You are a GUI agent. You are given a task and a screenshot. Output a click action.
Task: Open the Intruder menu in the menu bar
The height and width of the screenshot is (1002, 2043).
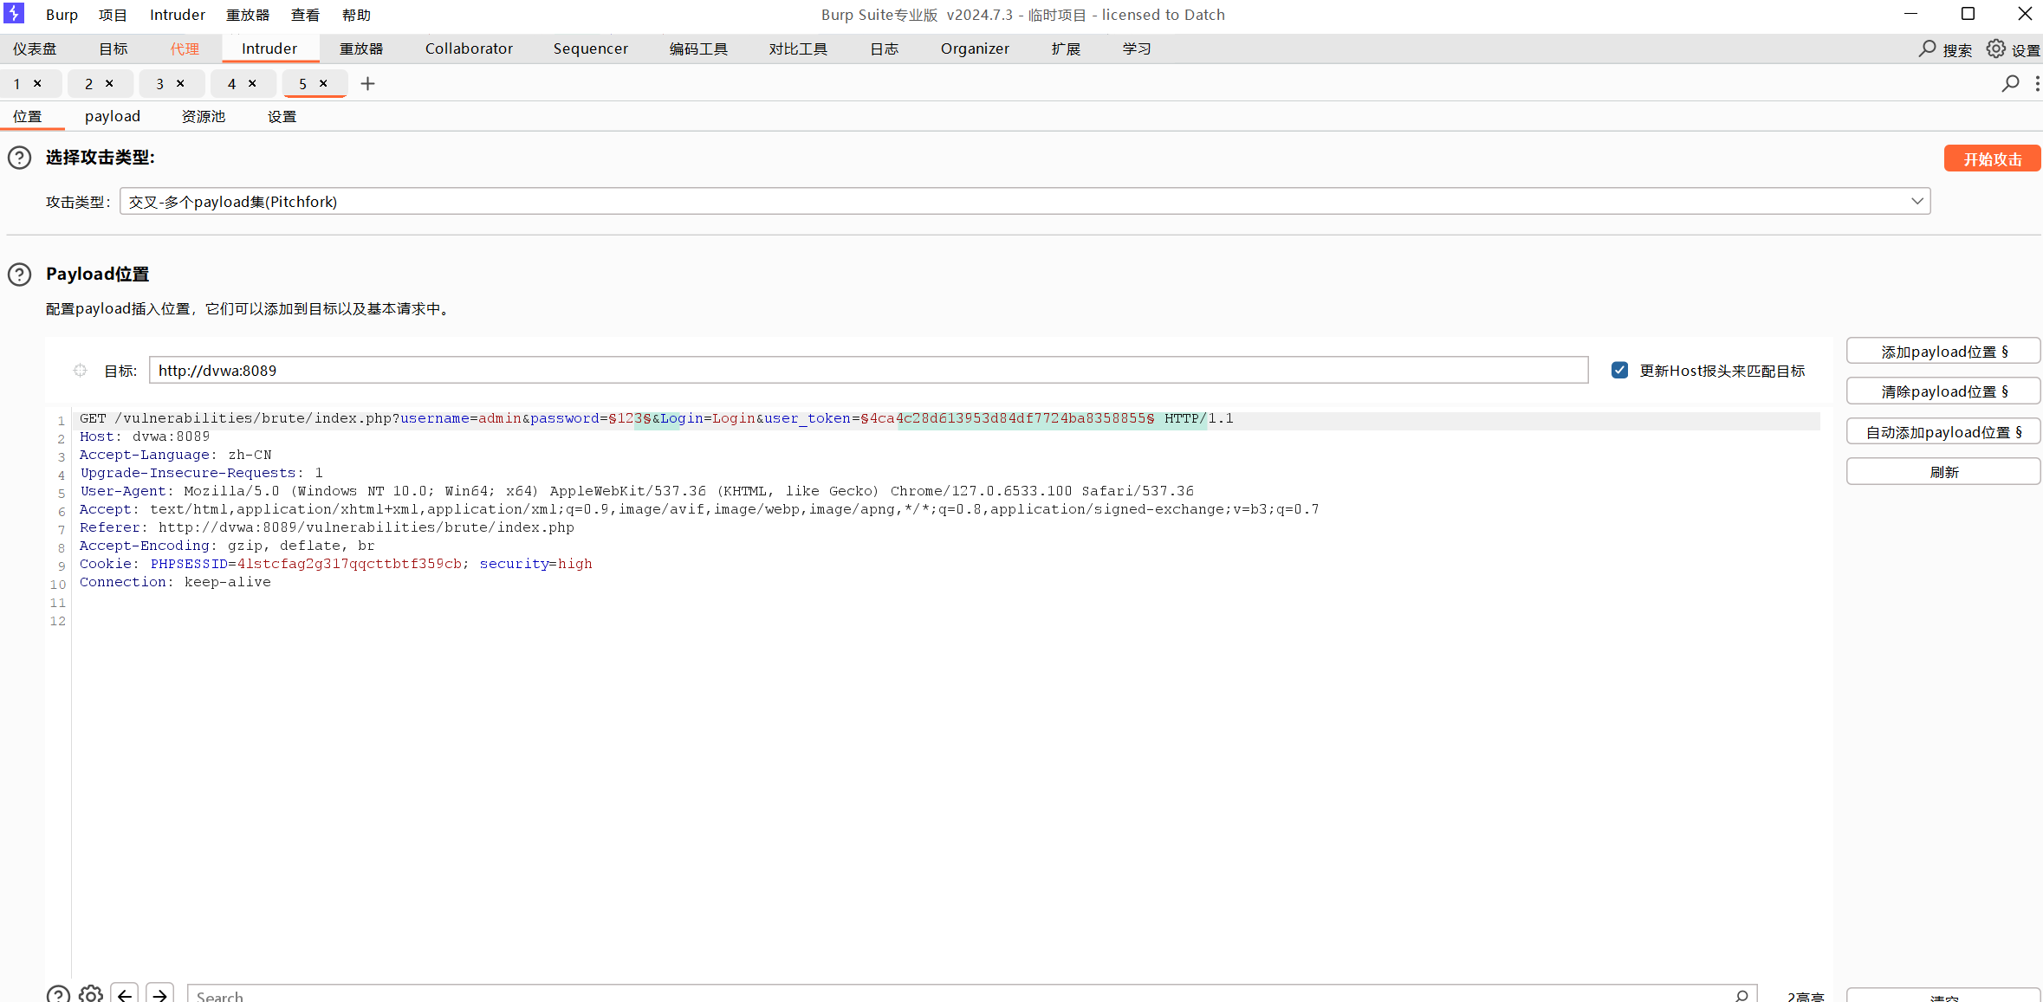[178, 15]
